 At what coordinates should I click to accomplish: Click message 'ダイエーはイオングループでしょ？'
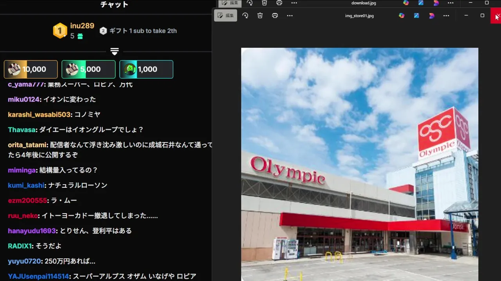[91, 130]
